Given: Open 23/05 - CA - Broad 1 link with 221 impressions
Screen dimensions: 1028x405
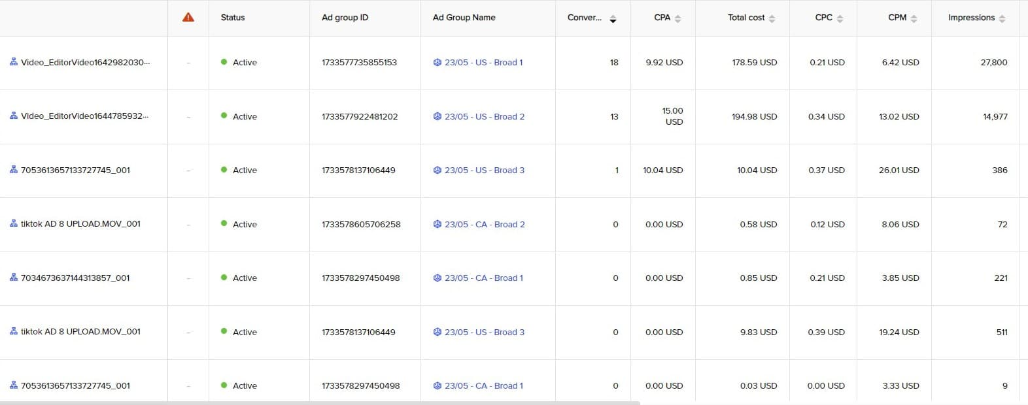Looking at the screenshot, I should (484, 278).
